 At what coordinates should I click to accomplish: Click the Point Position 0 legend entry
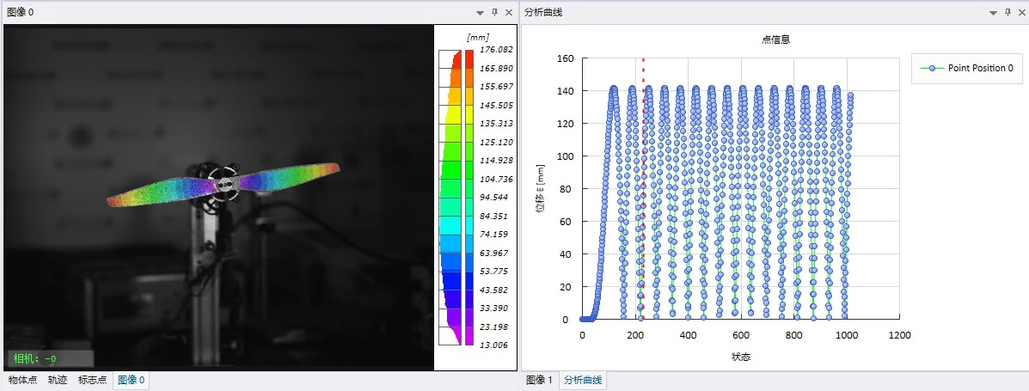pyautogui.click(x=966, y=68)
